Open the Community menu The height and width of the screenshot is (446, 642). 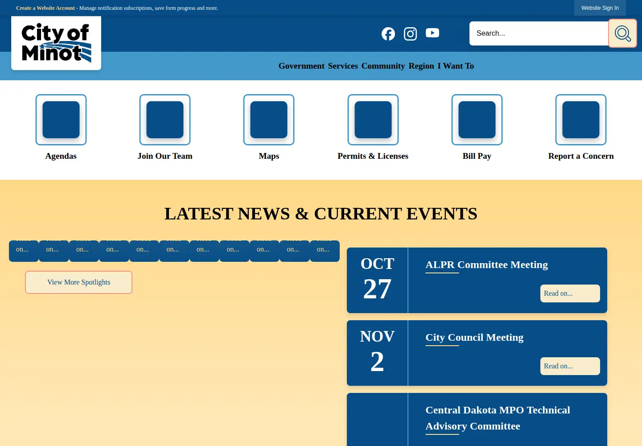pos(383,66)
